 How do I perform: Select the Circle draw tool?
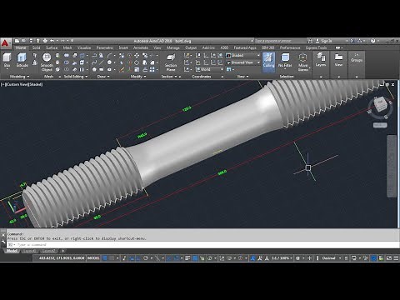[x=109, y=62]
